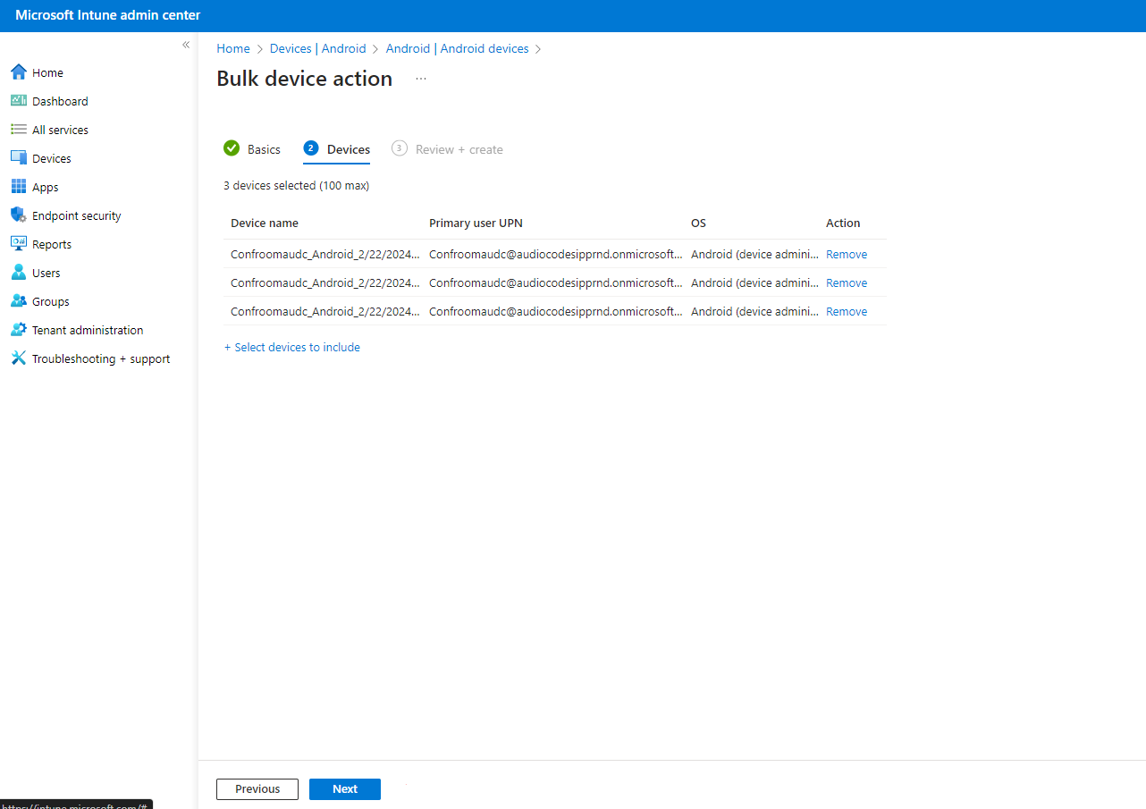Open Endpoint security in the sidebar
Image resolution: width=1146 pixels, height=809 pixels.
click(x=77, y=215)
